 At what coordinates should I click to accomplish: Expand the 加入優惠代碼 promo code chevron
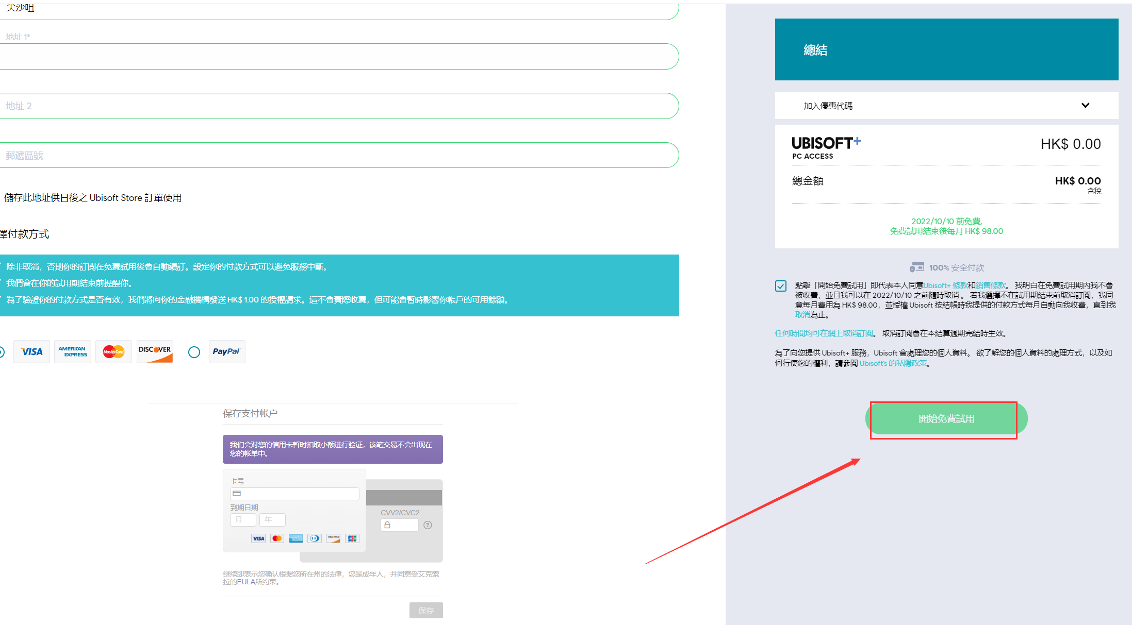[1085, 106]
